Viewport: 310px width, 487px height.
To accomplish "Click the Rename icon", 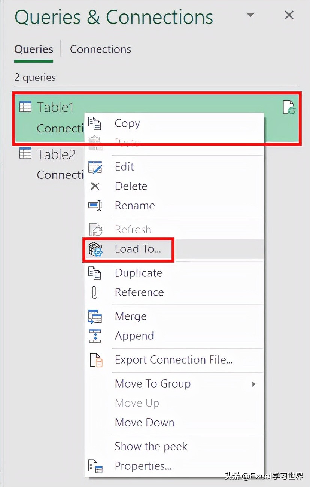I will tap(95, 205).
